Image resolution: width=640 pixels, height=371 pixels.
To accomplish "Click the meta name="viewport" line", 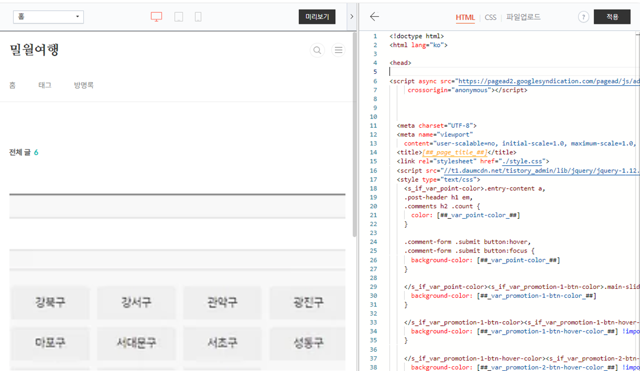I will point(435,135).
